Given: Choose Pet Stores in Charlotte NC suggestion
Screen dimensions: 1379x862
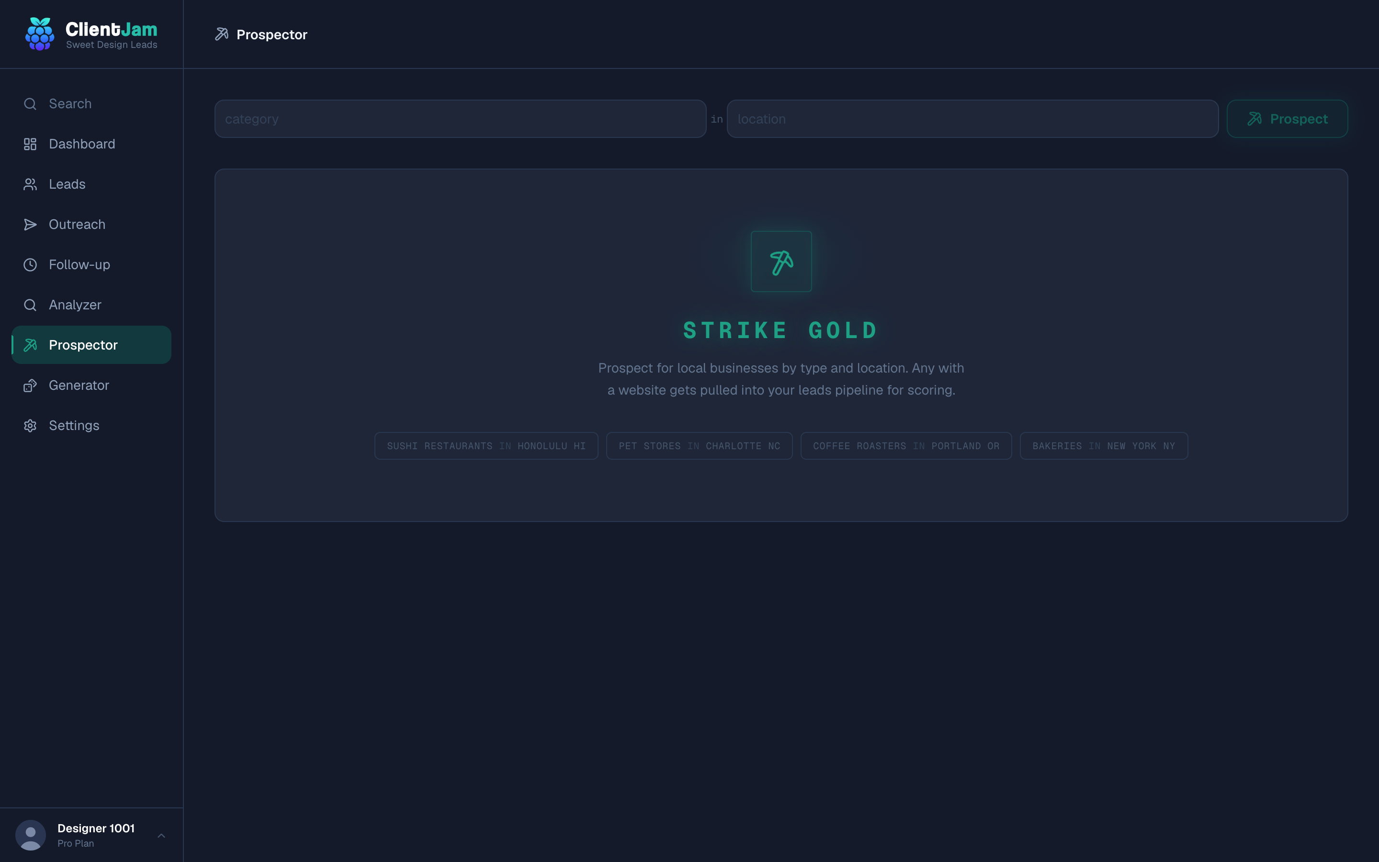Looking at the screenshot, I should click(699, 446).
